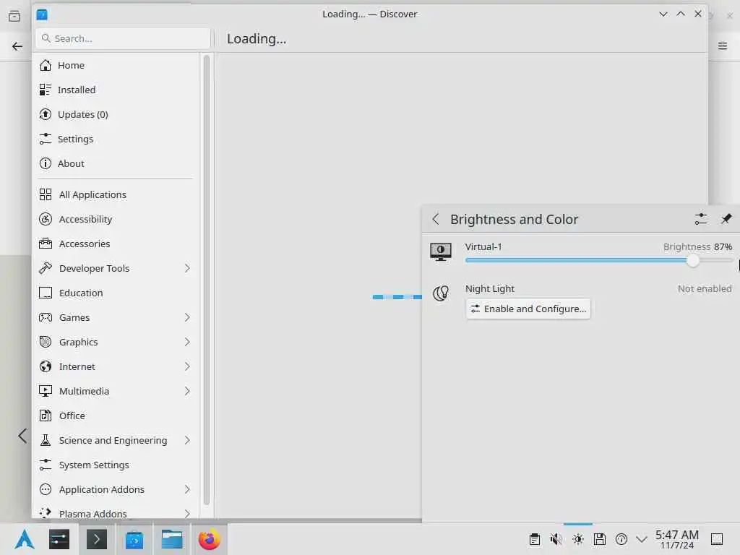Viewport: 740px width, 555px height.
Task: Click Enable and Configure Night Light
Action: click(x=528, y=309)
